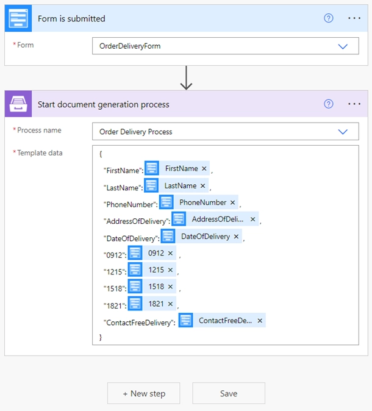Click the form icon beside DateOfDelivery token
The image size is (372, 411).
point(168,236)
